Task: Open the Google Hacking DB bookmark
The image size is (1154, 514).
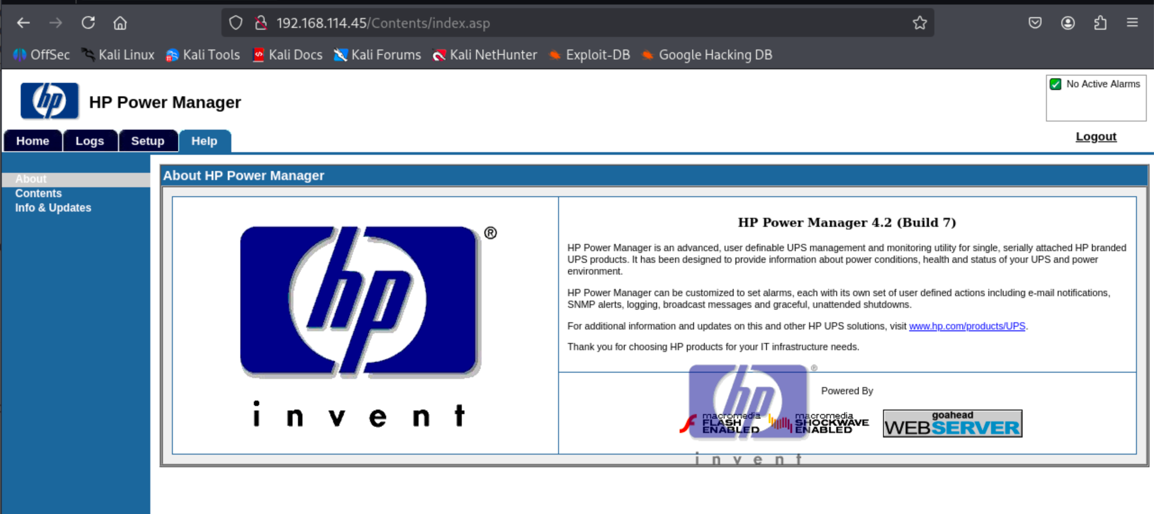Action: coord(707,55)
